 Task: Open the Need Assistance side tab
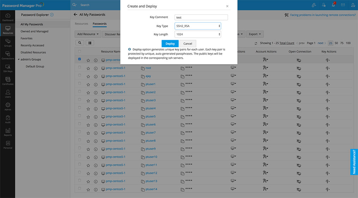coord(354,162)
